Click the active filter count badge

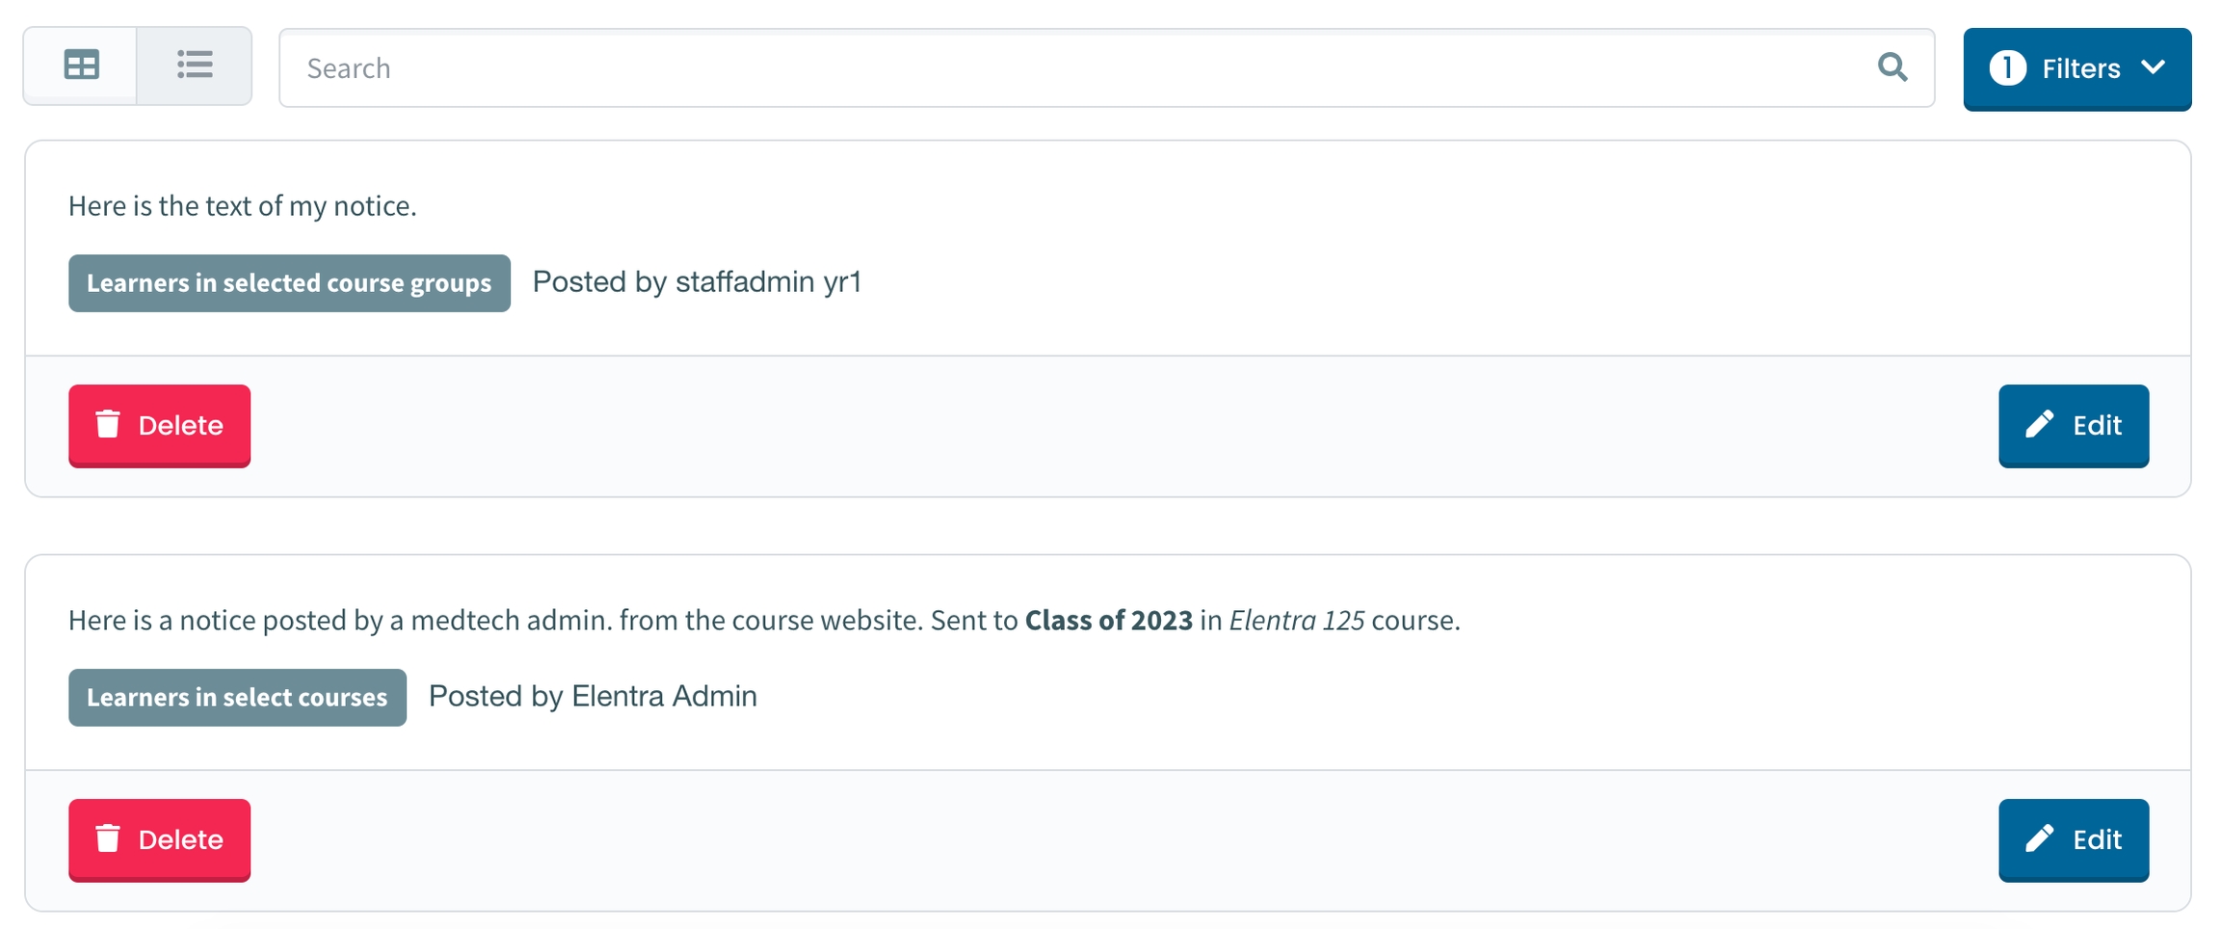tap(2008, 68)
